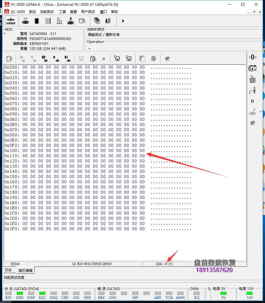Viewport: 265px width, 303px height.
Task: Select the SATA0 port icon
Action: click(x=11, y=21)
